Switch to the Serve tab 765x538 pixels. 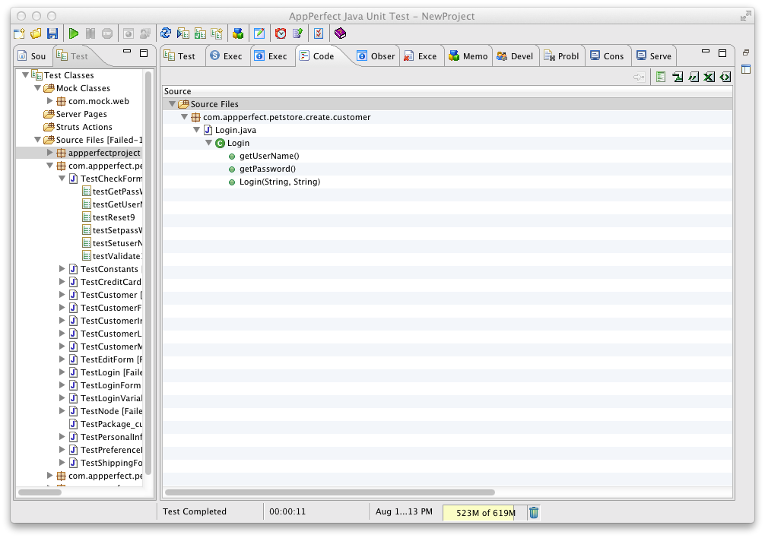[654, 56]
